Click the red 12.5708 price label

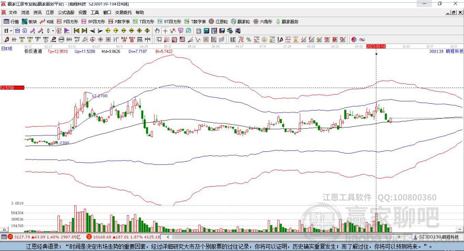tap(12, 88)
